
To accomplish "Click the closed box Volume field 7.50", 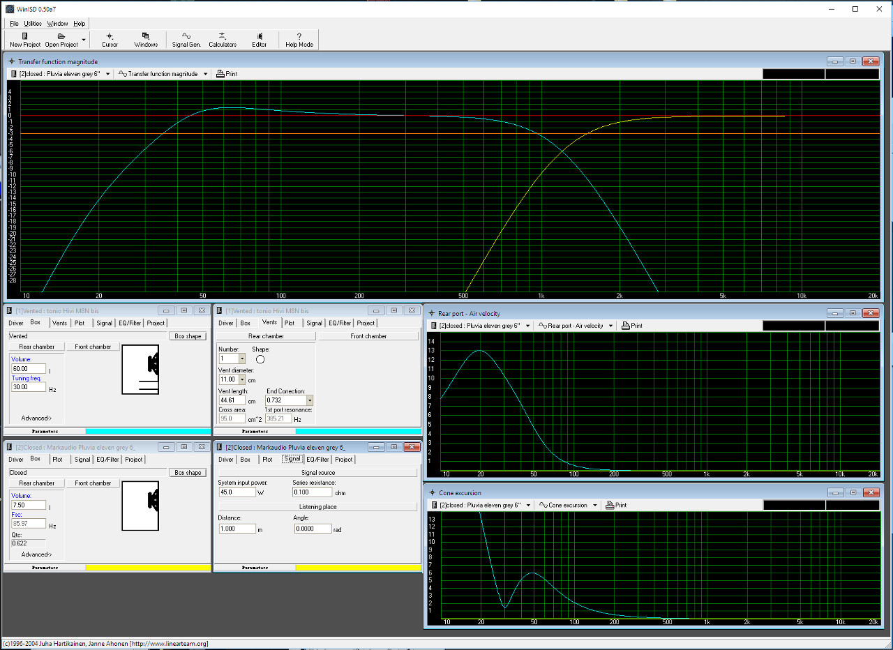I will 29,505.
